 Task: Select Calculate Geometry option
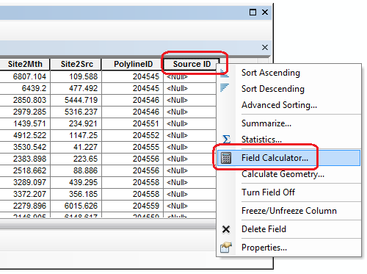(x=283, y=174)
